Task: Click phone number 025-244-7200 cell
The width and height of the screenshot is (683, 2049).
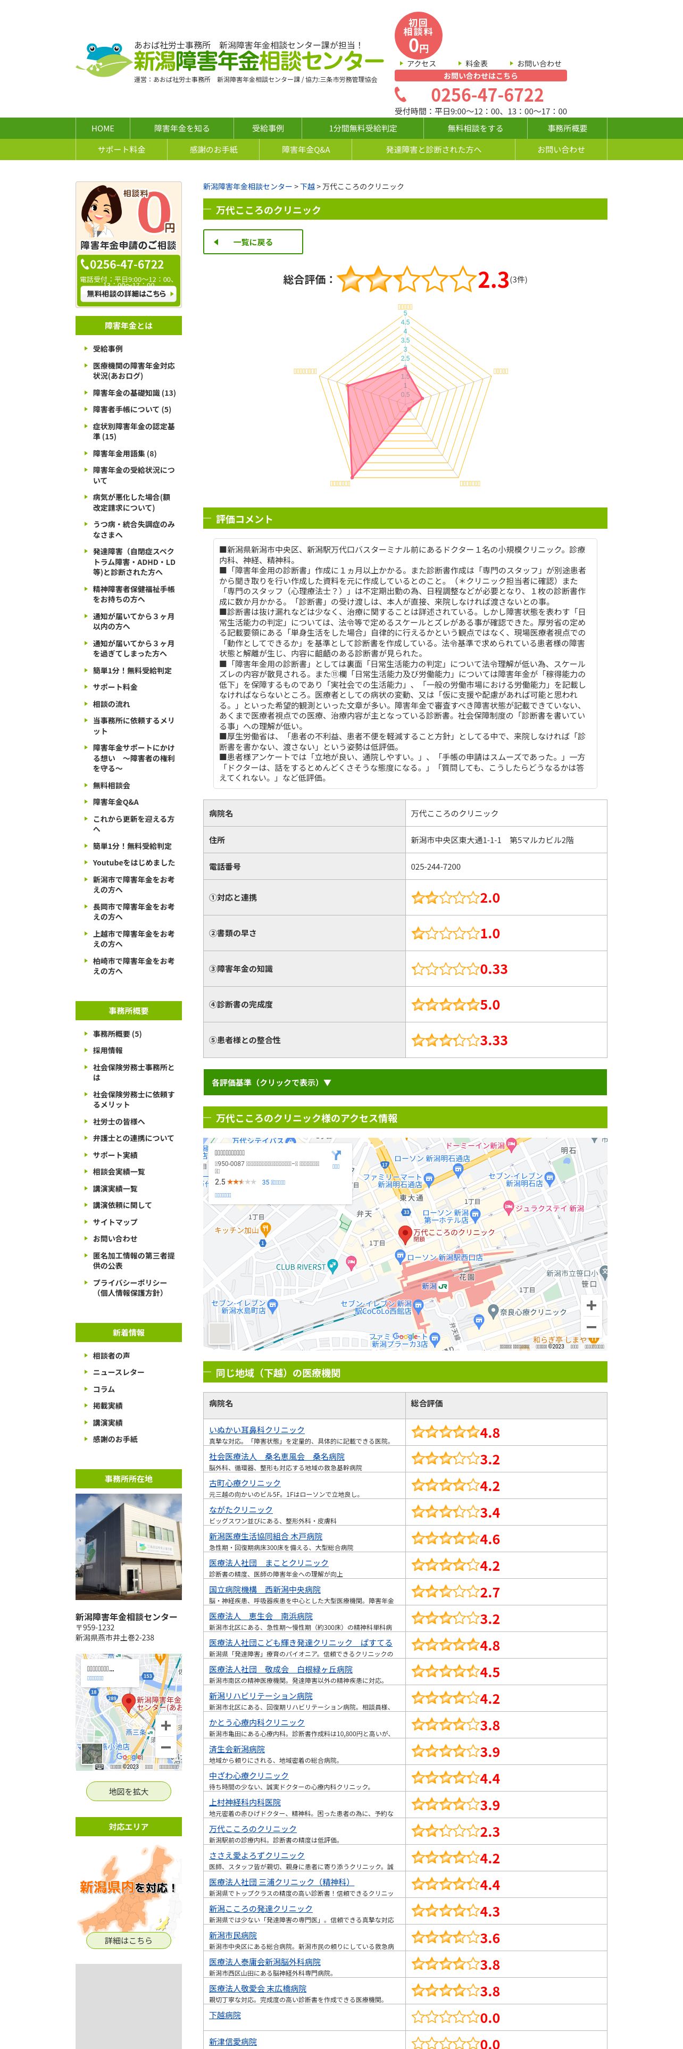Action: 506,866
